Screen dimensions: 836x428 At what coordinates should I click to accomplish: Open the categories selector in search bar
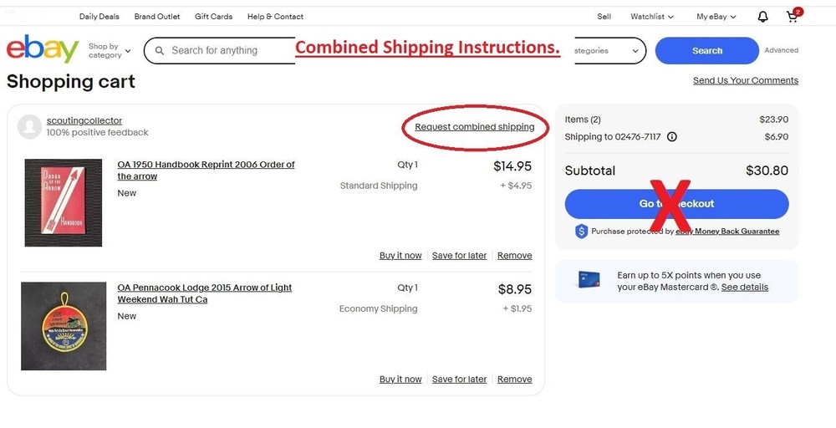(606, 51)
